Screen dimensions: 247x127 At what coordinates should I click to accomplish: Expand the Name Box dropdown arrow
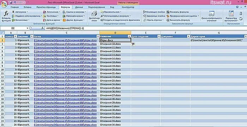click(28, 28)
